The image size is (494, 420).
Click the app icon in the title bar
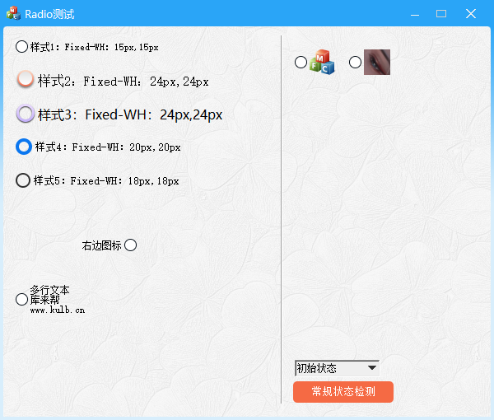13,13
